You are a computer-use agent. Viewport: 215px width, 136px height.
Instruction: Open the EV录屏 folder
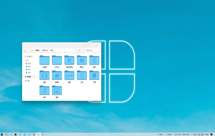[x=44, y=61]
